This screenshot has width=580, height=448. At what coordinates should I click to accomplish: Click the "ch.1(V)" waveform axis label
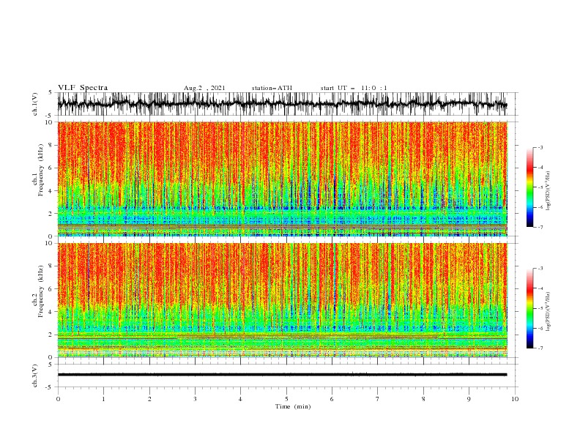point(35,104)
